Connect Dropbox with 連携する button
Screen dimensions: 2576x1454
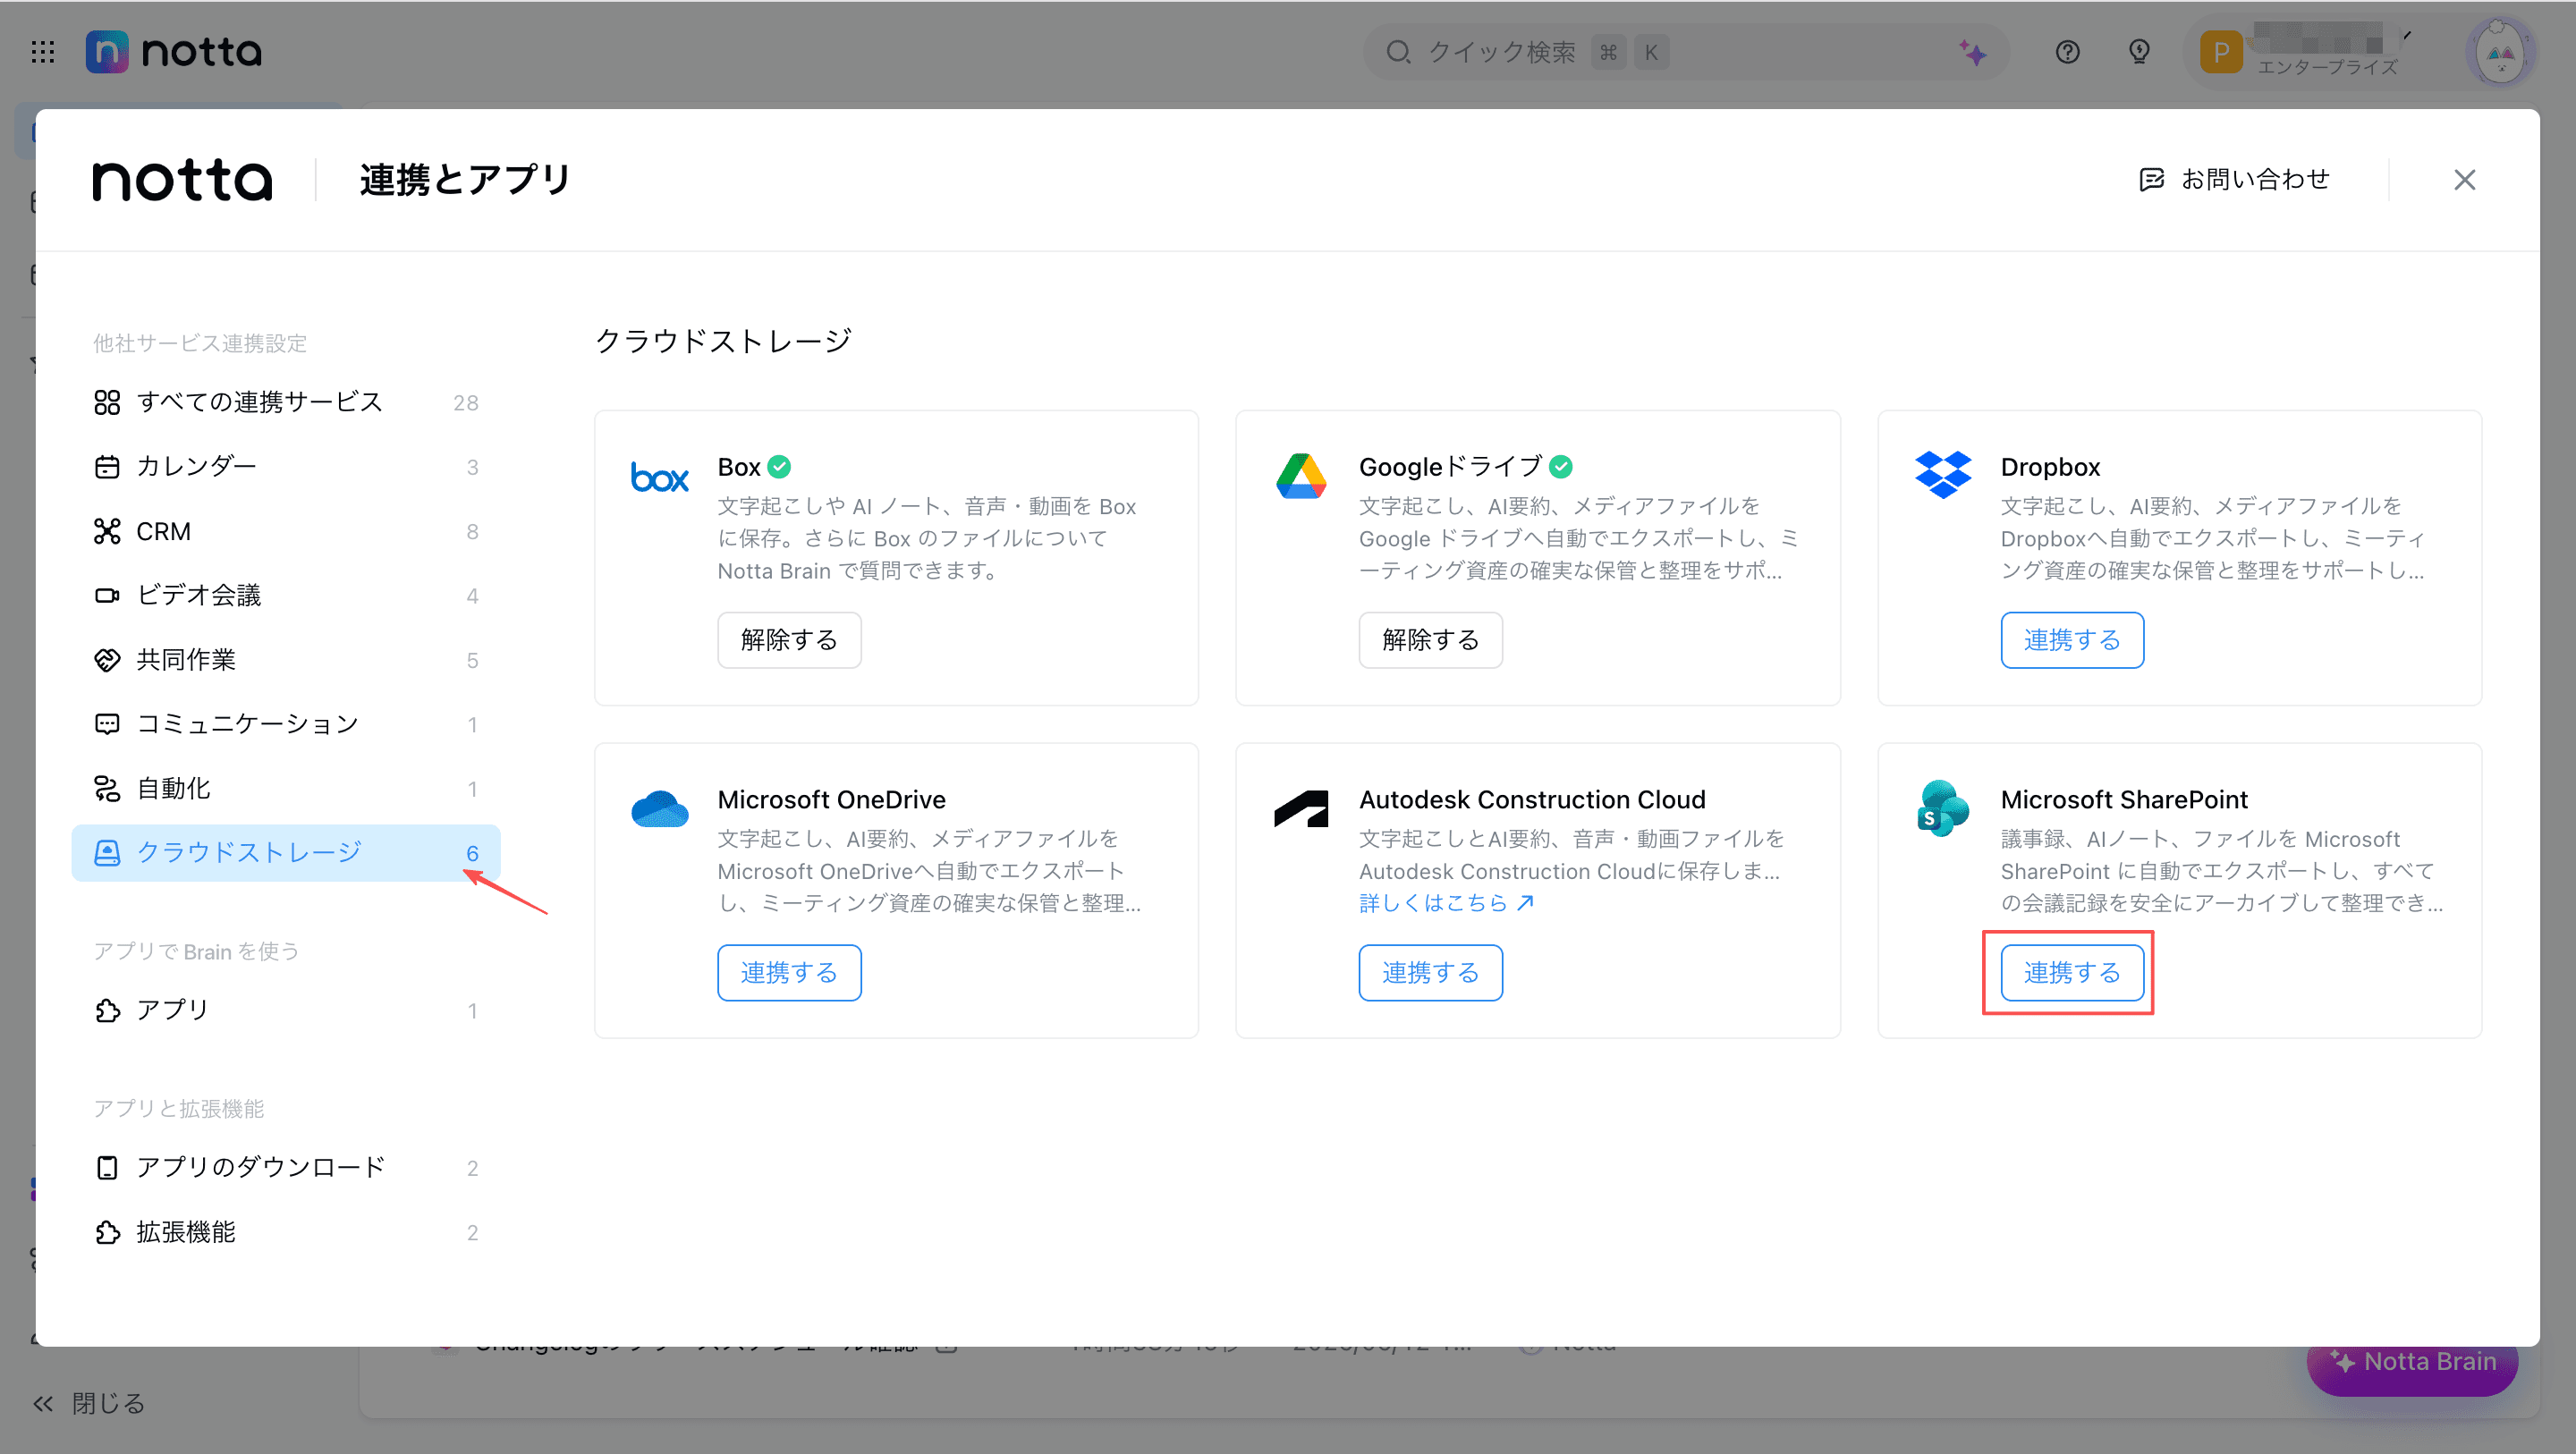[2072, 640]
